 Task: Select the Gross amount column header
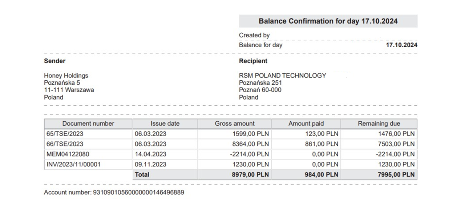(235, 124)
